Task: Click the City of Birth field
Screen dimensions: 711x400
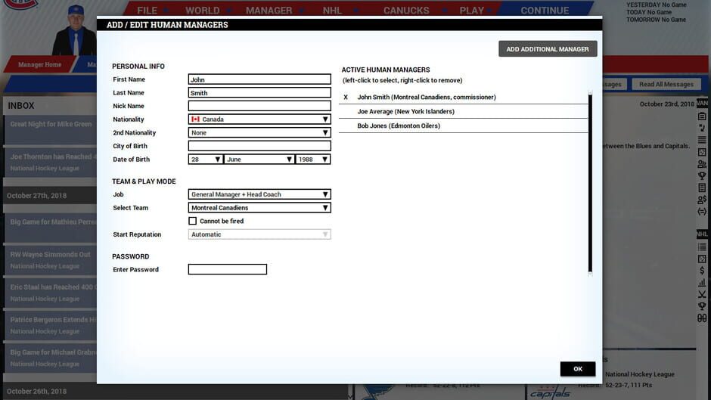Action: coord(259,146)
